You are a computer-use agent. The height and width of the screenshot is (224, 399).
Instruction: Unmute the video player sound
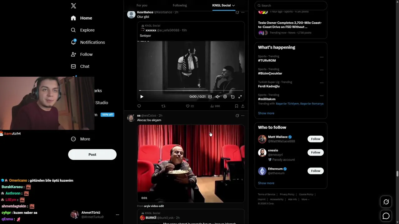218,97
